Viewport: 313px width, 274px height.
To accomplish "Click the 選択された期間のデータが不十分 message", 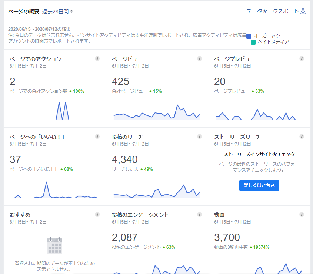I will [x=55, y=267].
